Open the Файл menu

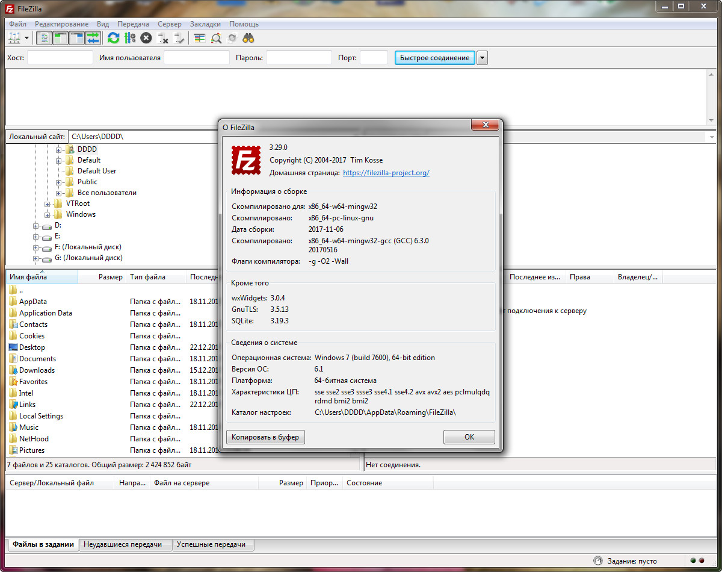pyautogui.click(x=18, y=24)
